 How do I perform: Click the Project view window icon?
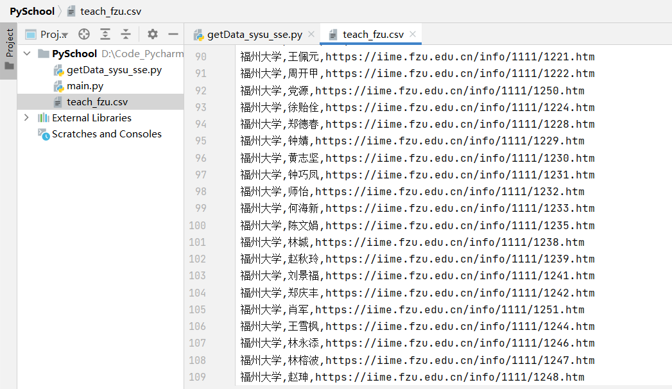(31, 34)
